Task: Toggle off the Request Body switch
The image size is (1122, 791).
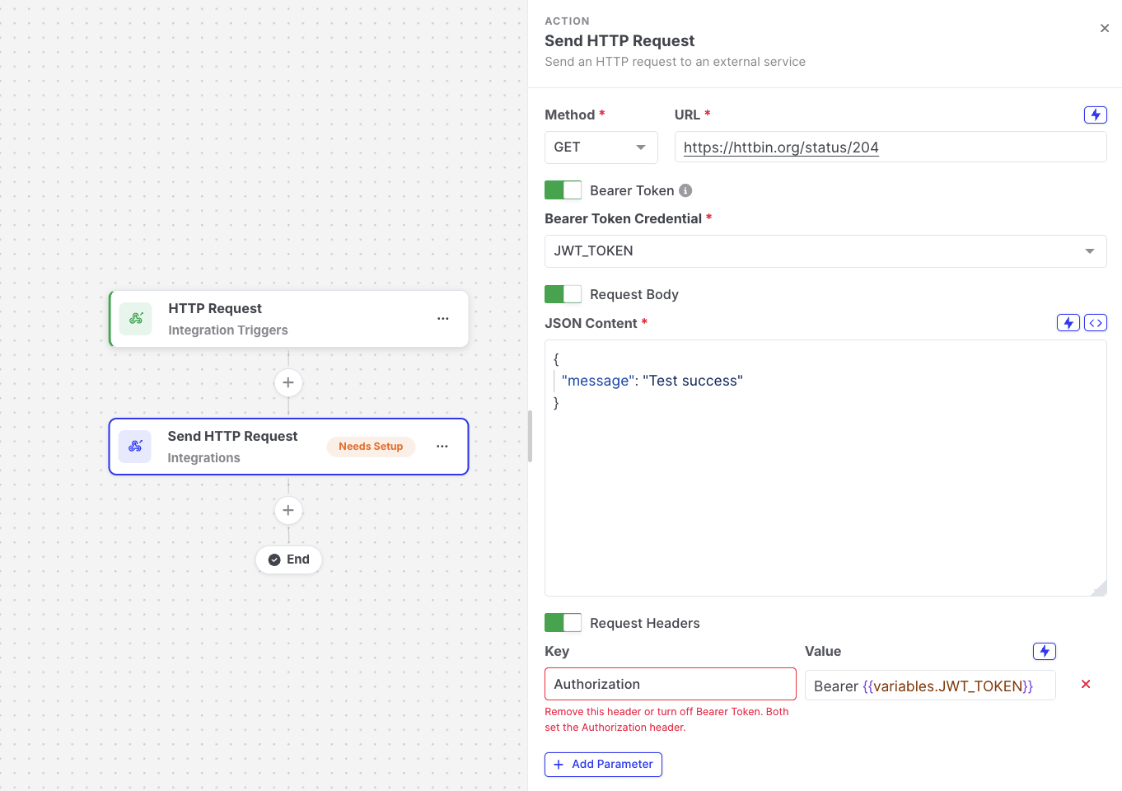Action: (563, 294)
